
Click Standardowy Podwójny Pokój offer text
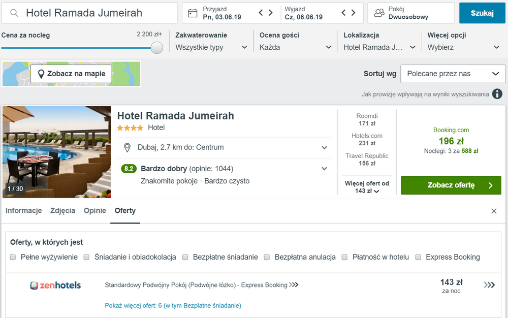[x=201, y=285]
